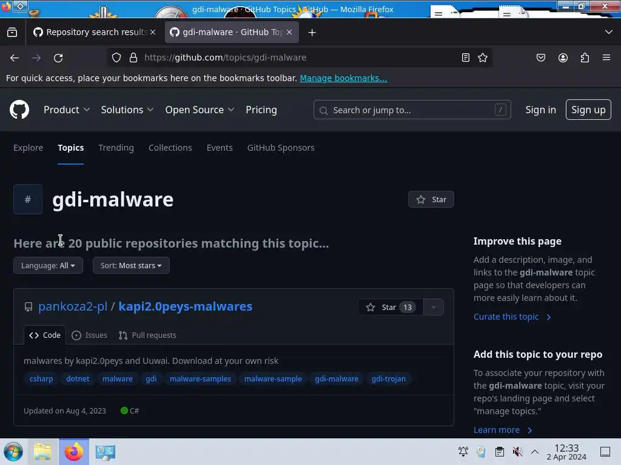Expand the Product menu

pyautogui.click(x=67, y=110)
